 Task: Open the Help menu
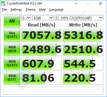pos(42,10)
